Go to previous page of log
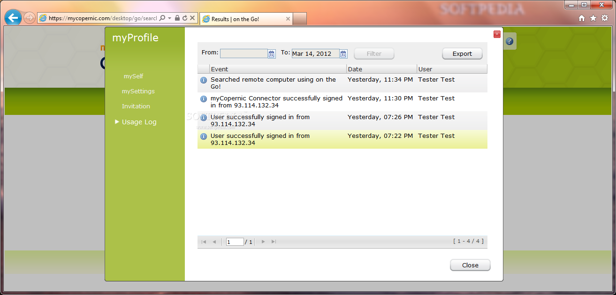This screenshot has width=616, height=295. 214,242
